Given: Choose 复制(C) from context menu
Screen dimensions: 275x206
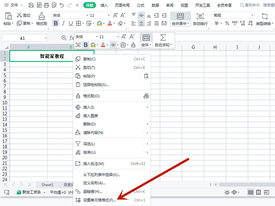Looking at the screenshot, I should tap(112, 59).
